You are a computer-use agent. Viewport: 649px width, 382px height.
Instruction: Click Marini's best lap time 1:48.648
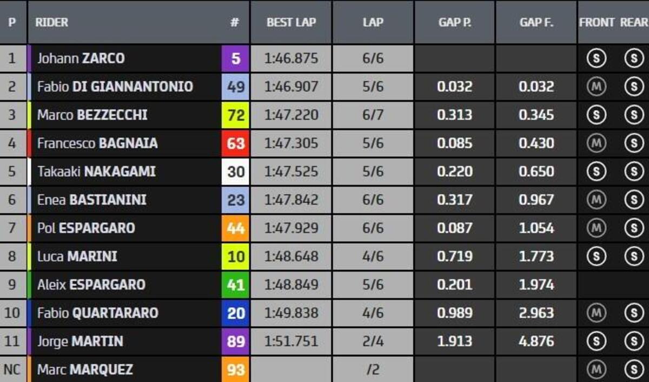291,256
